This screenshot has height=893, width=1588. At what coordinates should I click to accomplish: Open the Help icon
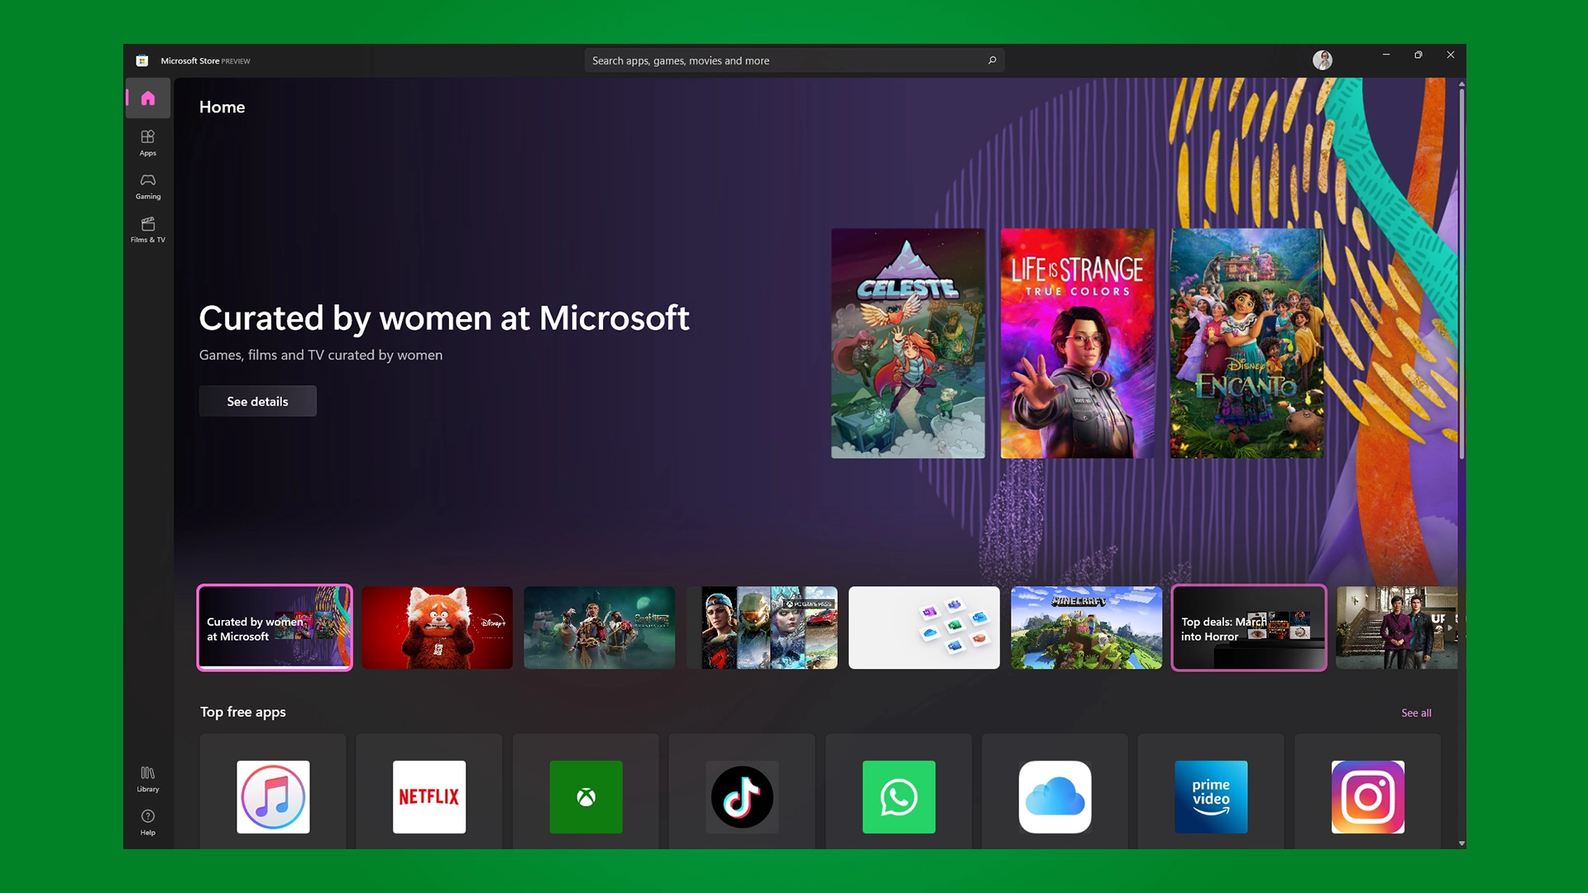(x=148, y=823)
